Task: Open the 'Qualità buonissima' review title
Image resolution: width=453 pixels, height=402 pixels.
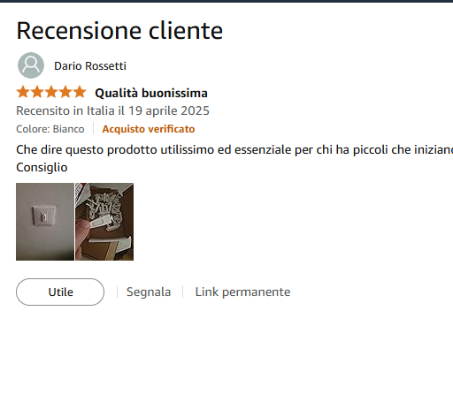Action: pyautogui.click(x=151, y=93)
